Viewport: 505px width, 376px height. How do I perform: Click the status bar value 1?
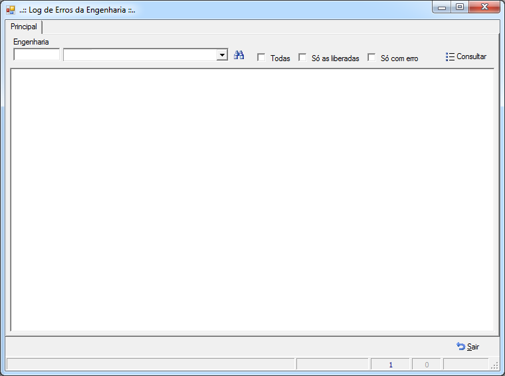click(x=390, y=365)
